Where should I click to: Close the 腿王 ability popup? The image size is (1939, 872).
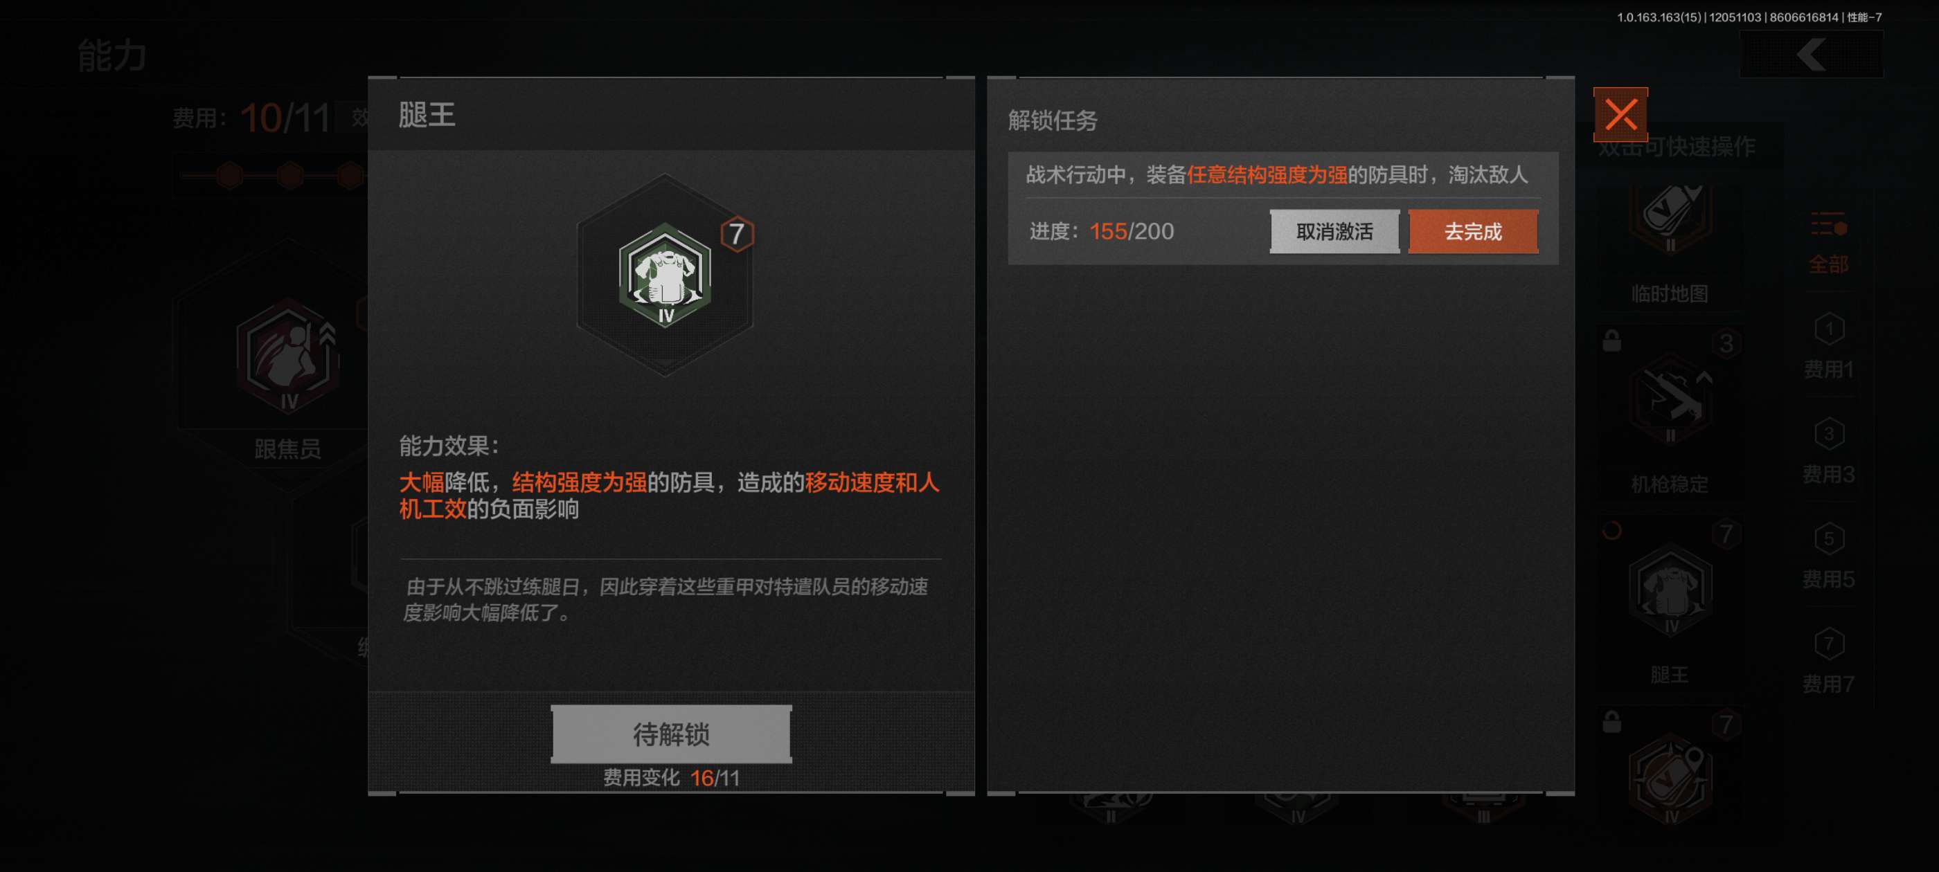click(x=1620, y=115)
